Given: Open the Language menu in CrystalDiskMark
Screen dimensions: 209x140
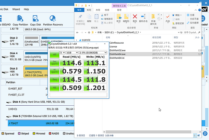Looking at the screenshot, I should click(x=91, y=47).
